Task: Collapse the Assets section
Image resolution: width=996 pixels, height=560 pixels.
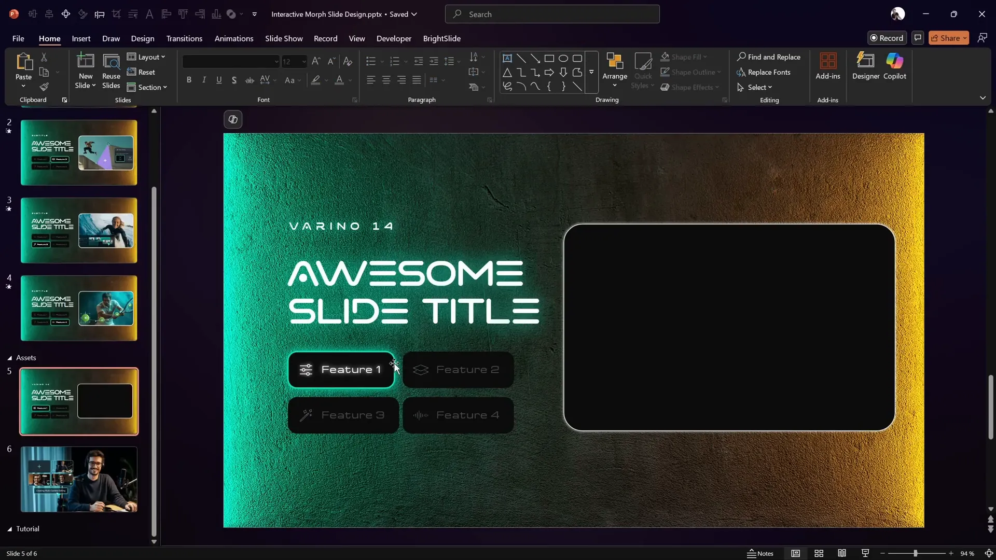Action: click(x=9, y=358)
